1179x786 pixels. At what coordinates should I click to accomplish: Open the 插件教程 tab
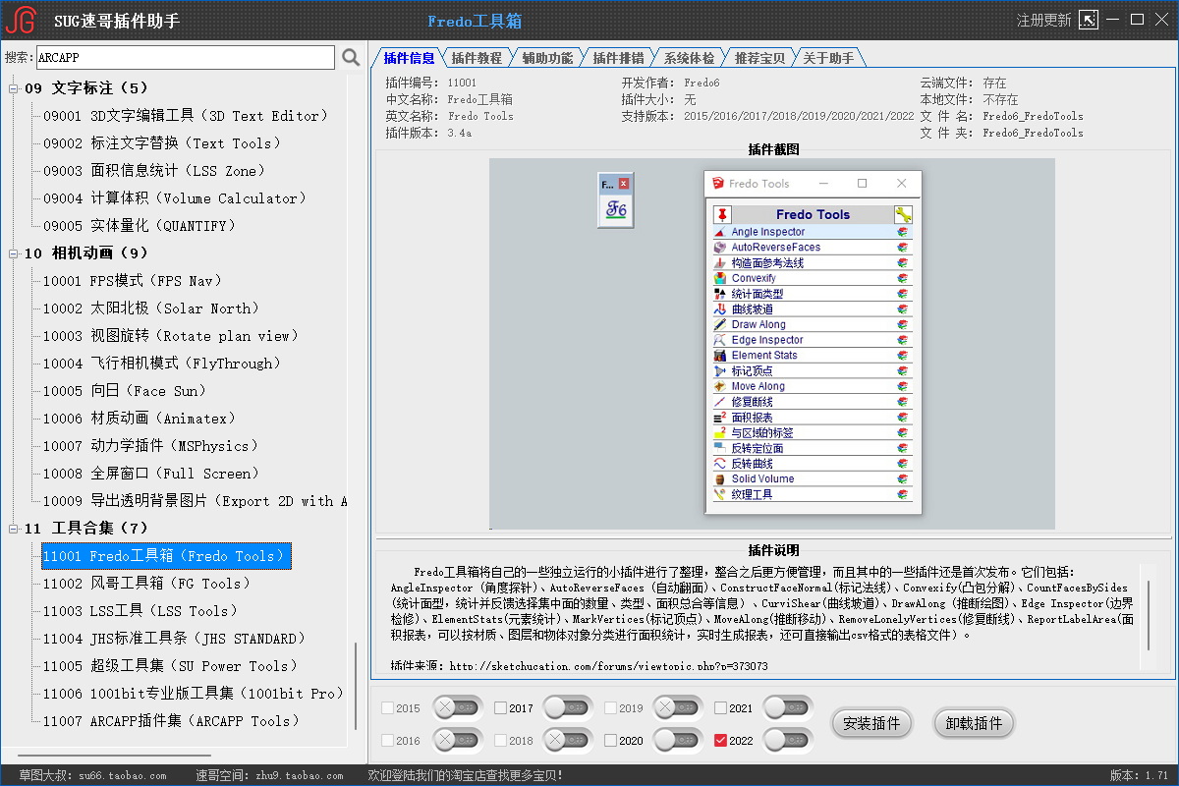click(477, 58)
